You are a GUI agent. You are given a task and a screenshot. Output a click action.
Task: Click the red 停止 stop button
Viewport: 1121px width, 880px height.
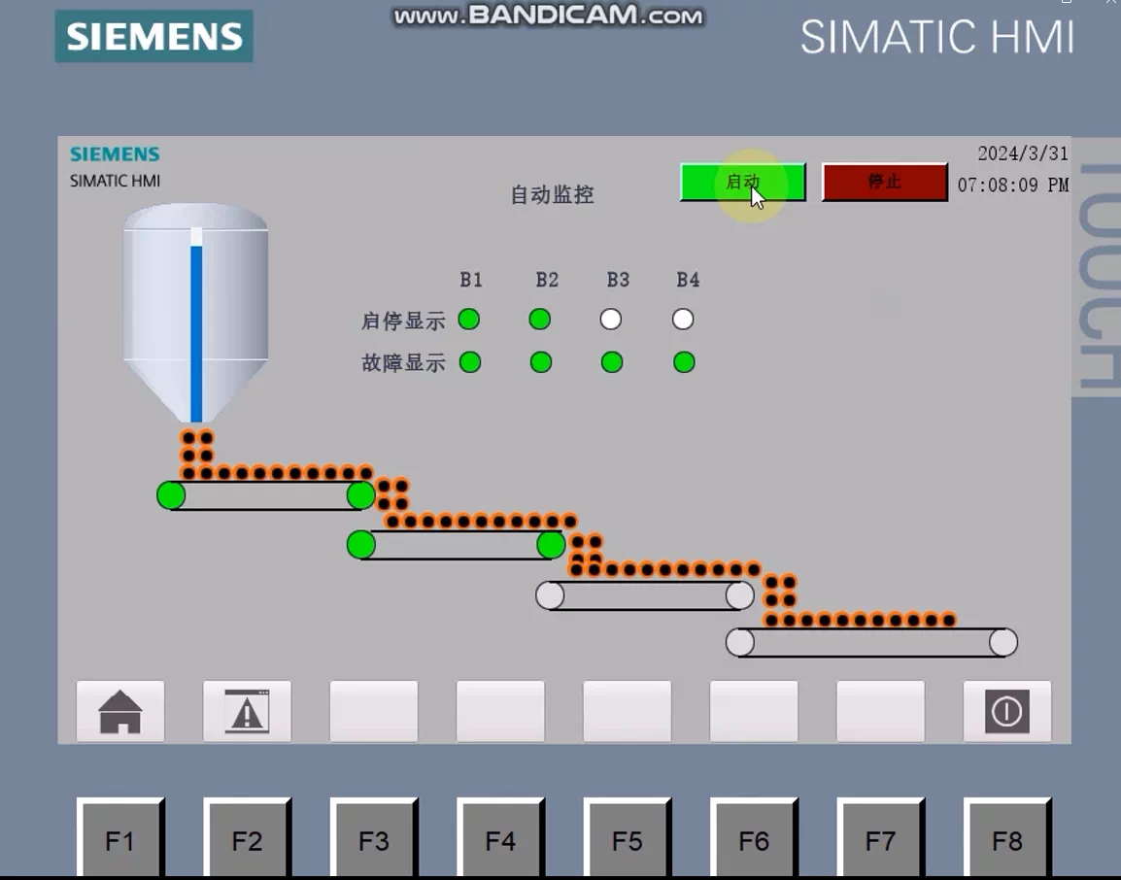pyautogui.click(x=884, y=183)
